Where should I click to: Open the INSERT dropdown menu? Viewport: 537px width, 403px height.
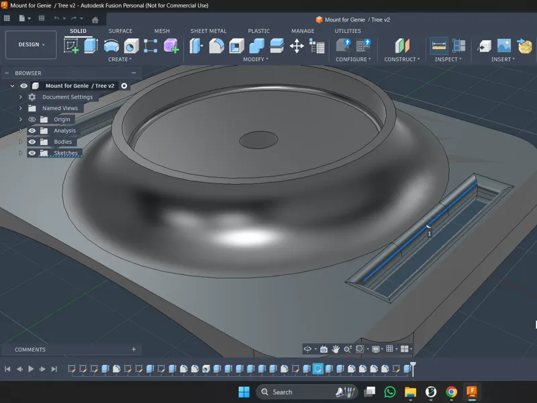(x=503, y=59)
